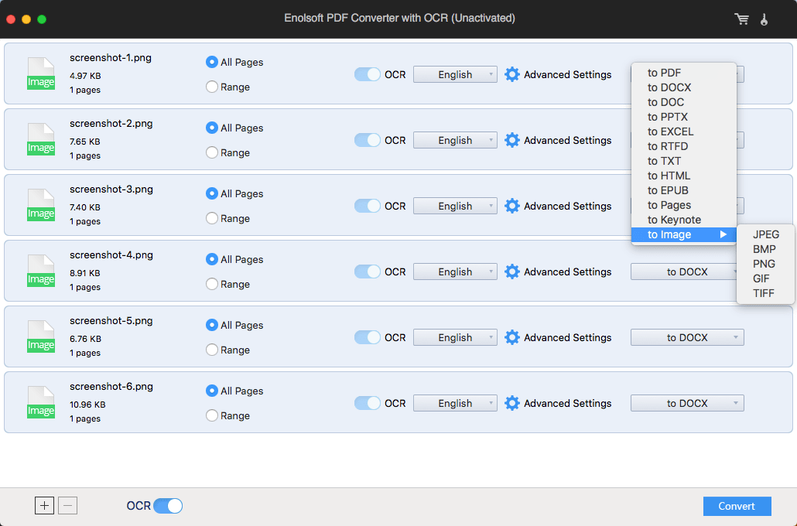The image size is (797, 526).
Task: Choose 'to HTML' from format menu
Action: tap(684, 176)
